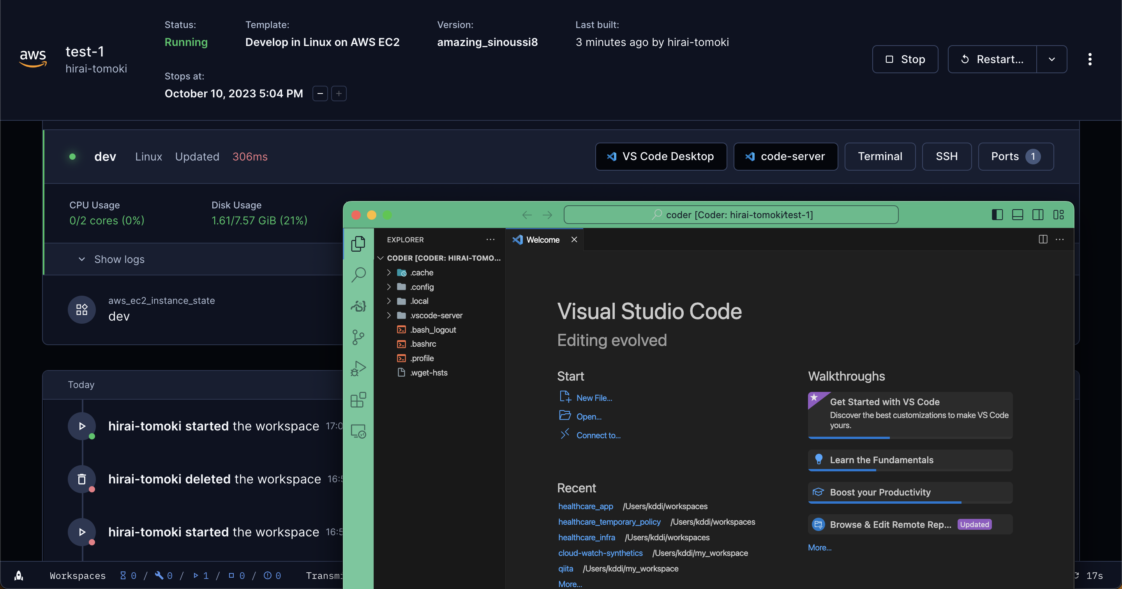Click the Coder rocket icon in the status bar

click(18, 575)
